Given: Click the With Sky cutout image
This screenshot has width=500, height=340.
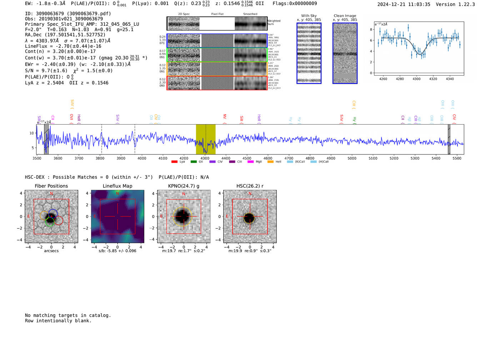Looking at the screenshot, I should (309, 53).
